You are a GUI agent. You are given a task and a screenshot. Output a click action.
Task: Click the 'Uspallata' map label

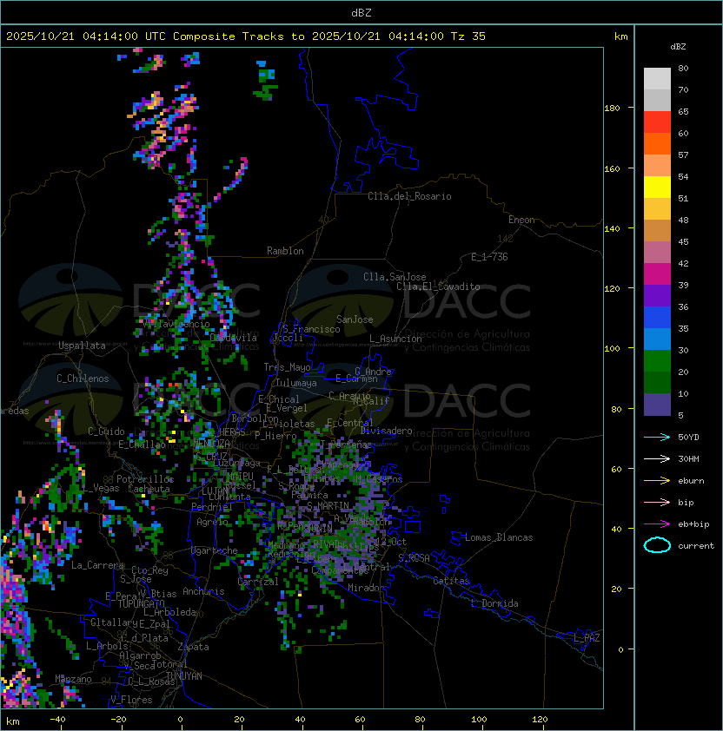[82, 346]
